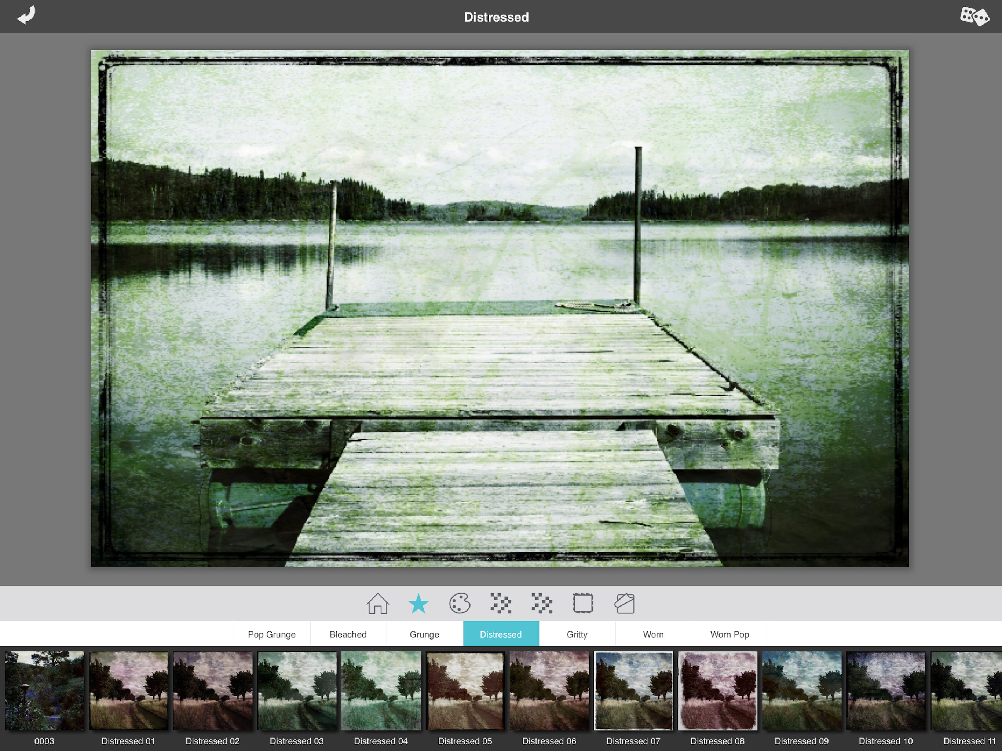Apply the Distressed 04 preset thumbnail
This screenshot has width=1002, height=751.
click(381, 691)
